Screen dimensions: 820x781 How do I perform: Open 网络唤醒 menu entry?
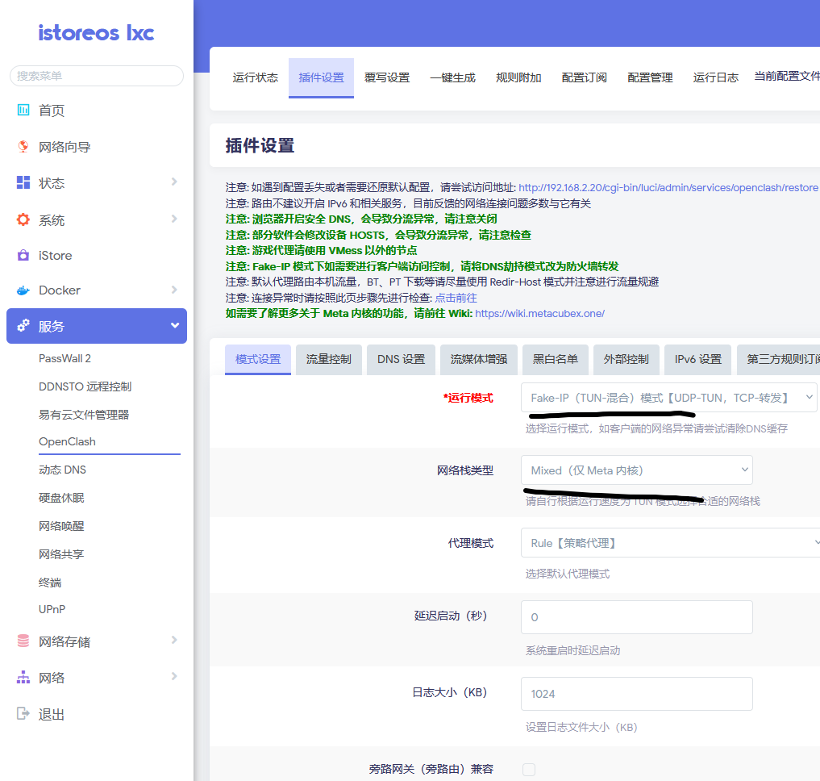(61, 526)
